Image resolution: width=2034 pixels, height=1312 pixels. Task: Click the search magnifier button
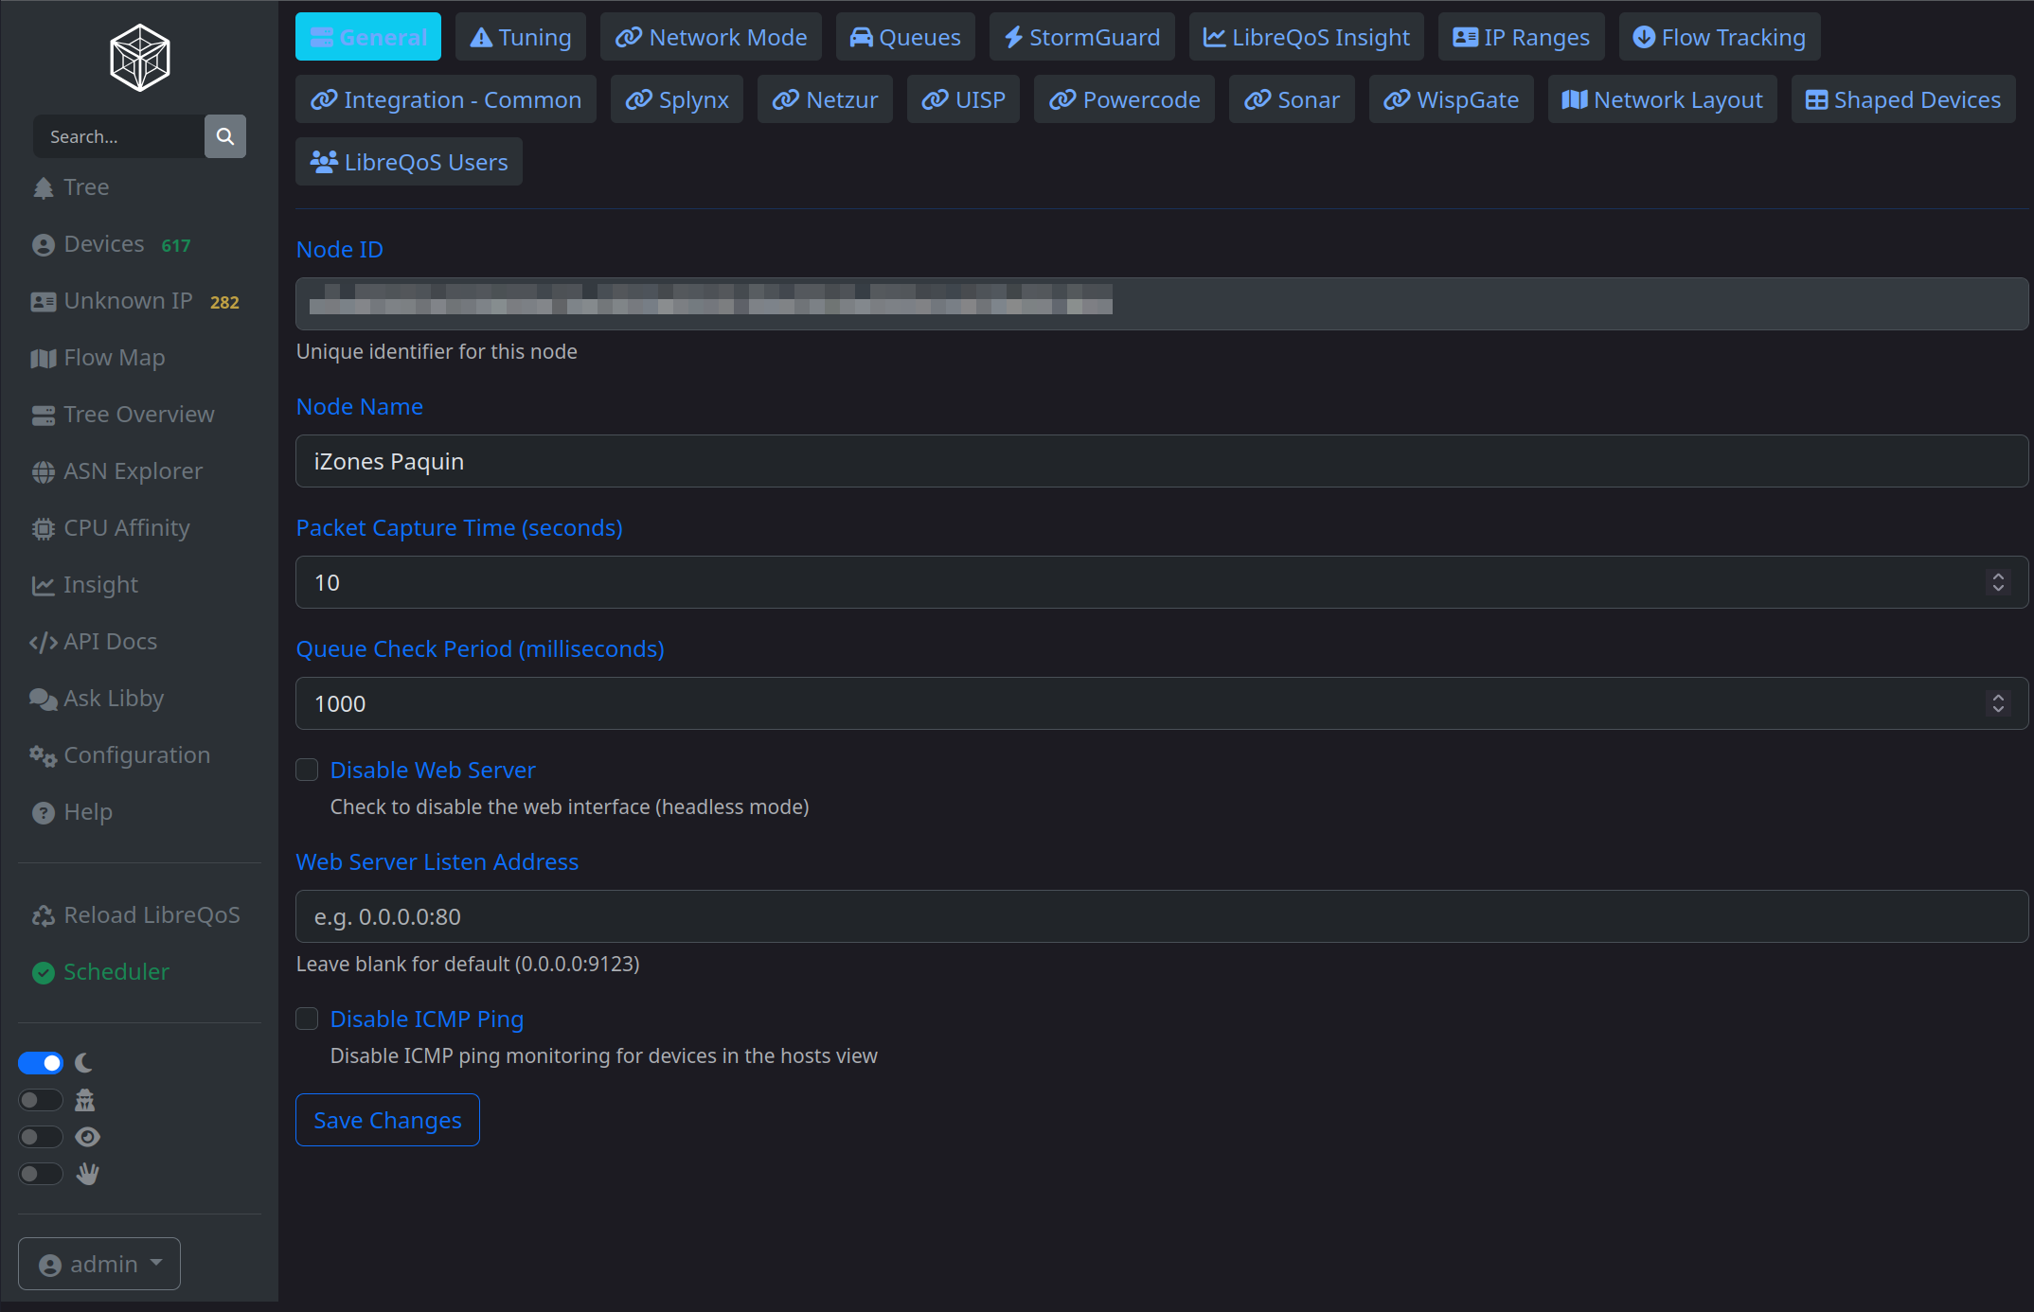tap(225, 136)
